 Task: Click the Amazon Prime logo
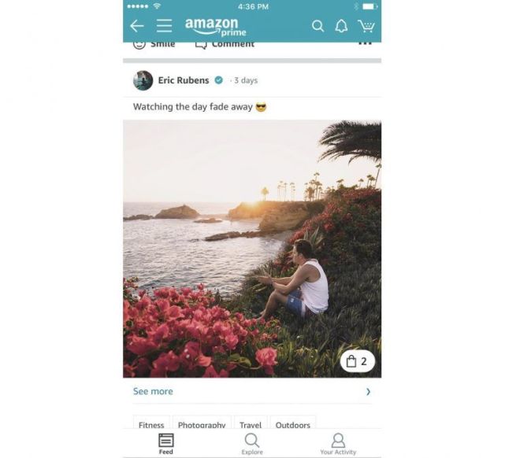pos(215,27)
